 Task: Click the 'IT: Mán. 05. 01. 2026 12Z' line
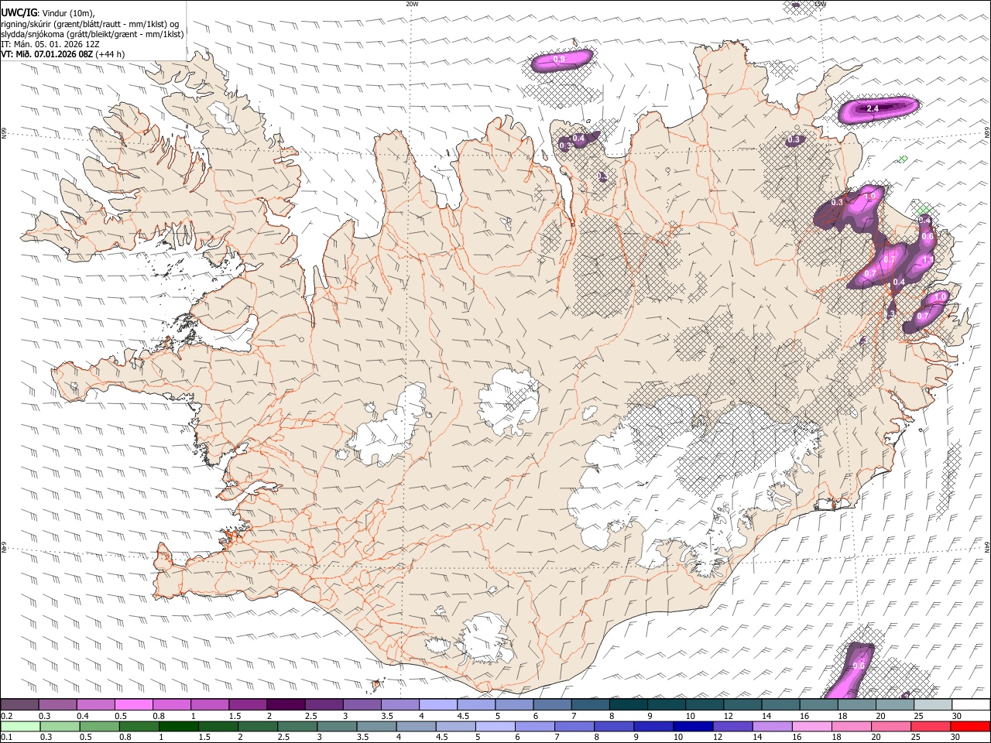click(50, 44)
